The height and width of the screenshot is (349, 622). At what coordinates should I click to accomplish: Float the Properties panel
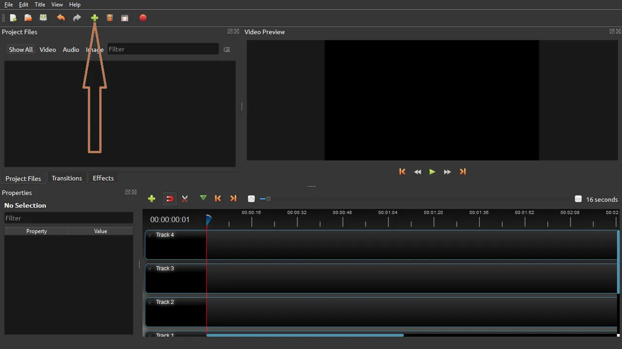click(x=128, y=192)
